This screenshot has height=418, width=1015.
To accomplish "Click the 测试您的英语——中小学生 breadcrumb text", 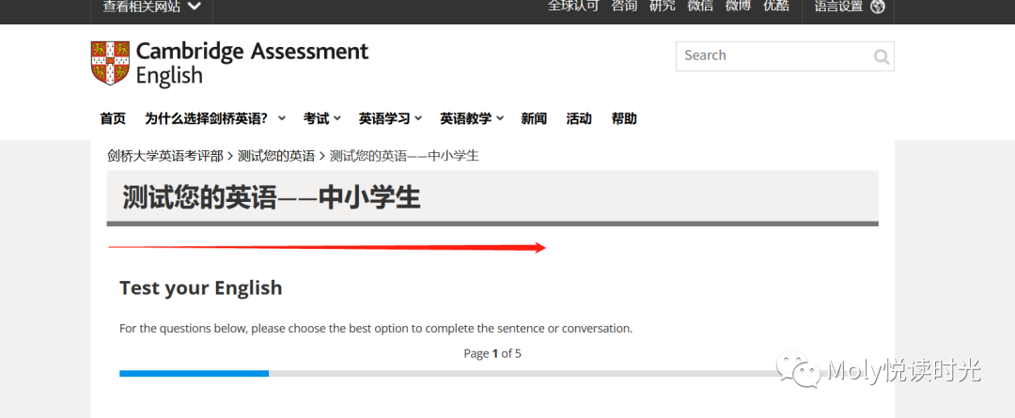I will pyautogui.click(x=404, y=156).
